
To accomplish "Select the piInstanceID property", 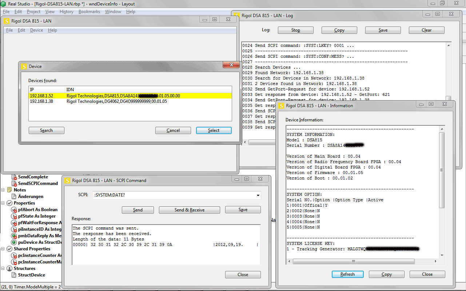I will pyautogui.click(x=40, y=229).
